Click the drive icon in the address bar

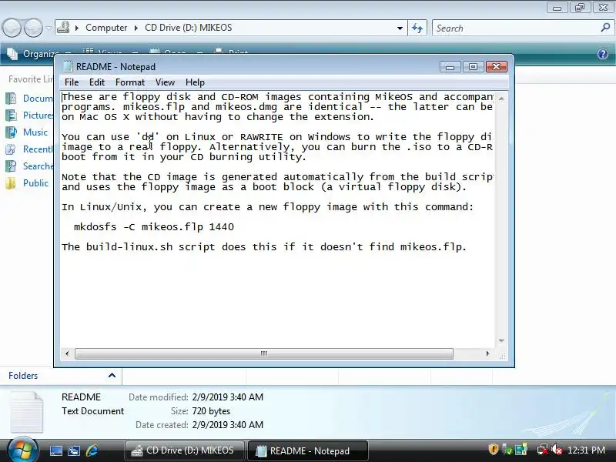[x=63, y=28]
